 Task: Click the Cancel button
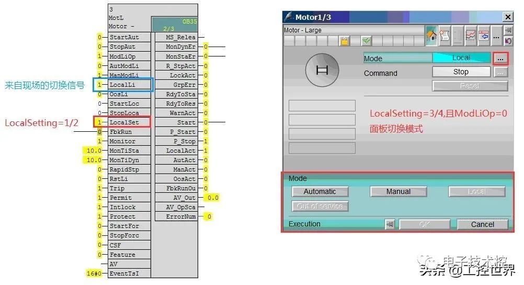pos(482,224)
